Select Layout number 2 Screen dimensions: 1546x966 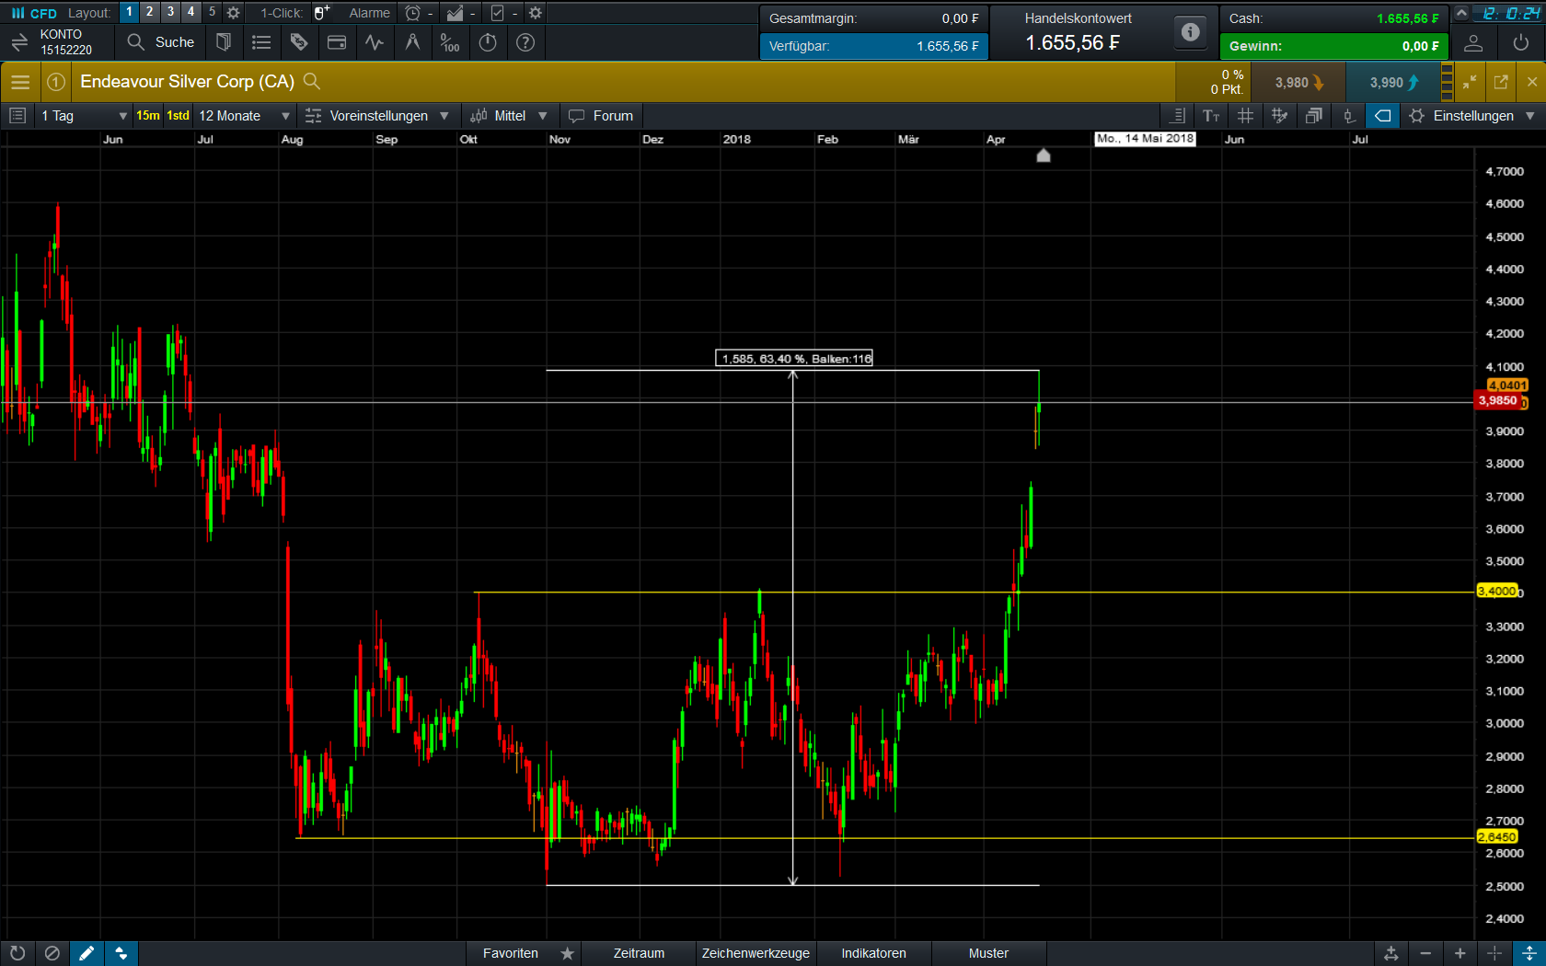tap(149, 13)
